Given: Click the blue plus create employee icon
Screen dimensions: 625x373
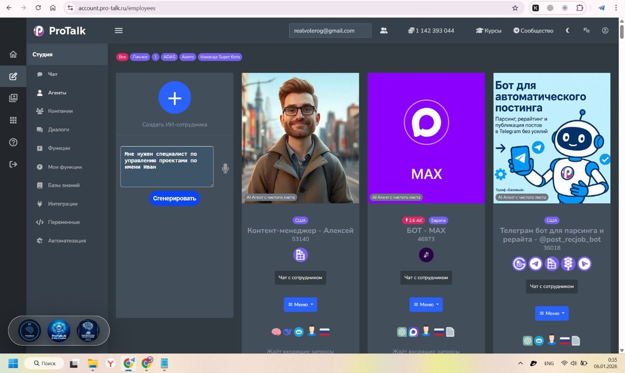Looking at the screenshot, I should point(174,98).
